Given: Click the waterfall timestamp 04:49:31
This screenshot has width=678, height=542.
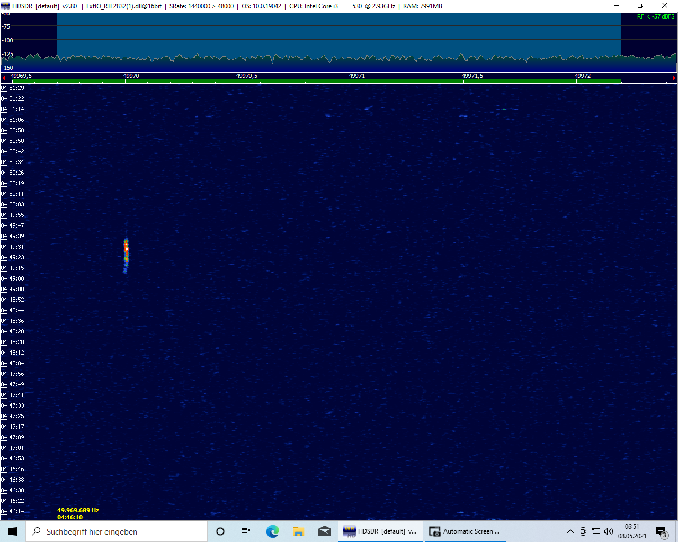Looking at the screenshot, I should point(12,247).
